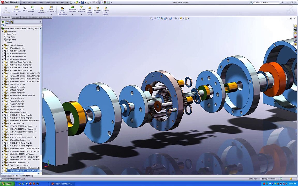Image resolution: width=298 pixels, height=186 pixels.
Task: Click Internet Explorer quick launch icon
Action: click(23, 184)
